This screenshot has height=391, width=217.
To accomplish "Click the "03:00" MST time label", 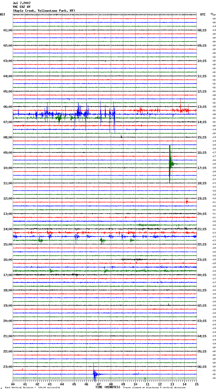I will [x=8, y=61].
